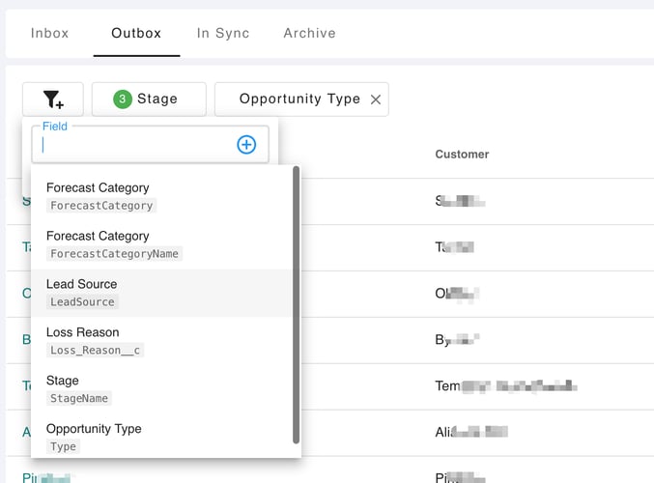Open the Opportunity Type filter chip

click(x=299, y=99)
